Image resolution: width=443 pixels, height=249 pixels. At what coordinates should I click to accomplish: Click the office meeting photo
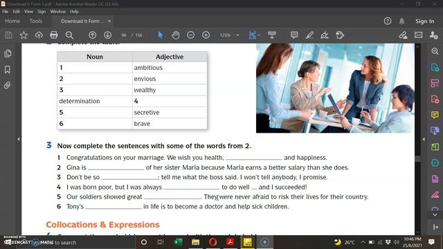pyautogui.click(x=335, y=88)
